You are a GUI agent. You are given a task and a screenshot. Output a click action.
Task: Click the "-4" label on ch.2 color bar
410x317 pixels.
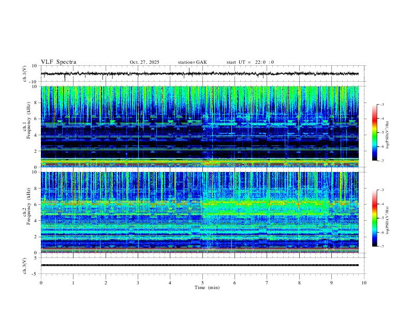tap(382, 204)
